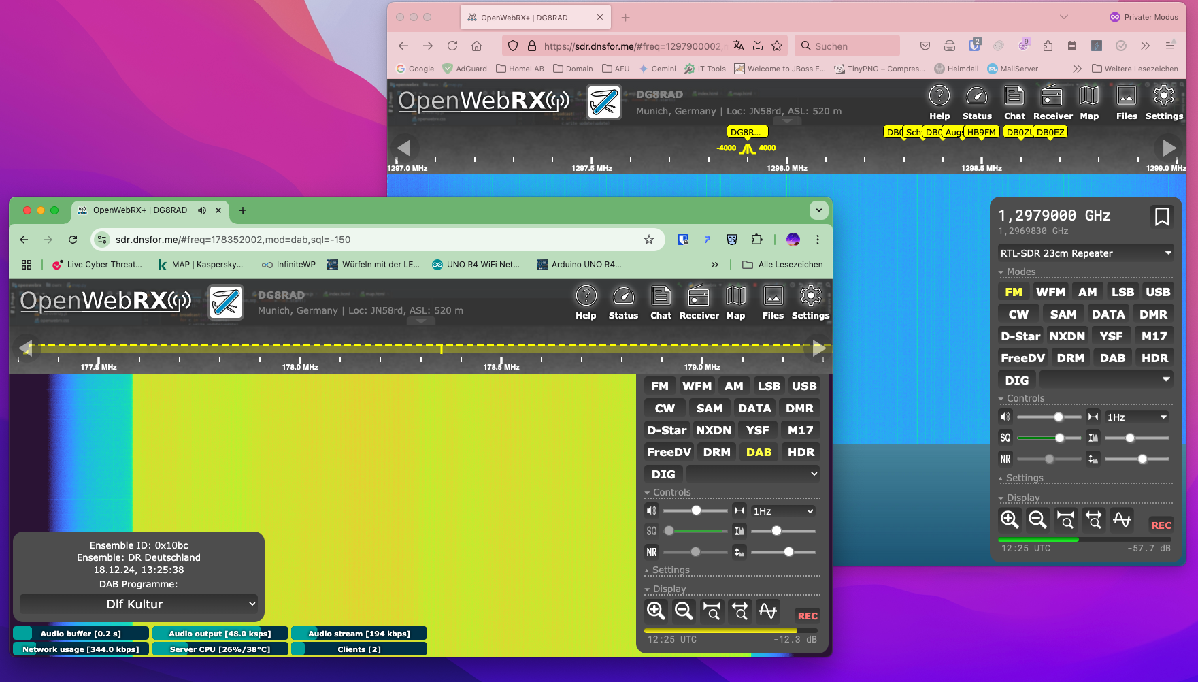This screenshot has height=682, width=1198.
Task: Toggle Receiver panel in front window
Action: (x=699, y=303)
